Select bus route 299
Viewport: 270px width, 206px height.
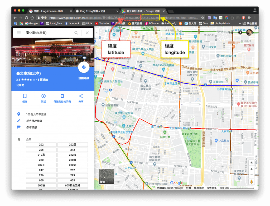tap(73, 175)
